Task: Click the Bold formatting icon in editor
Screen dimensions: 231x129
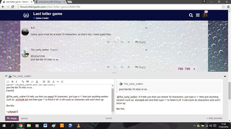Action: pos(12,82)
